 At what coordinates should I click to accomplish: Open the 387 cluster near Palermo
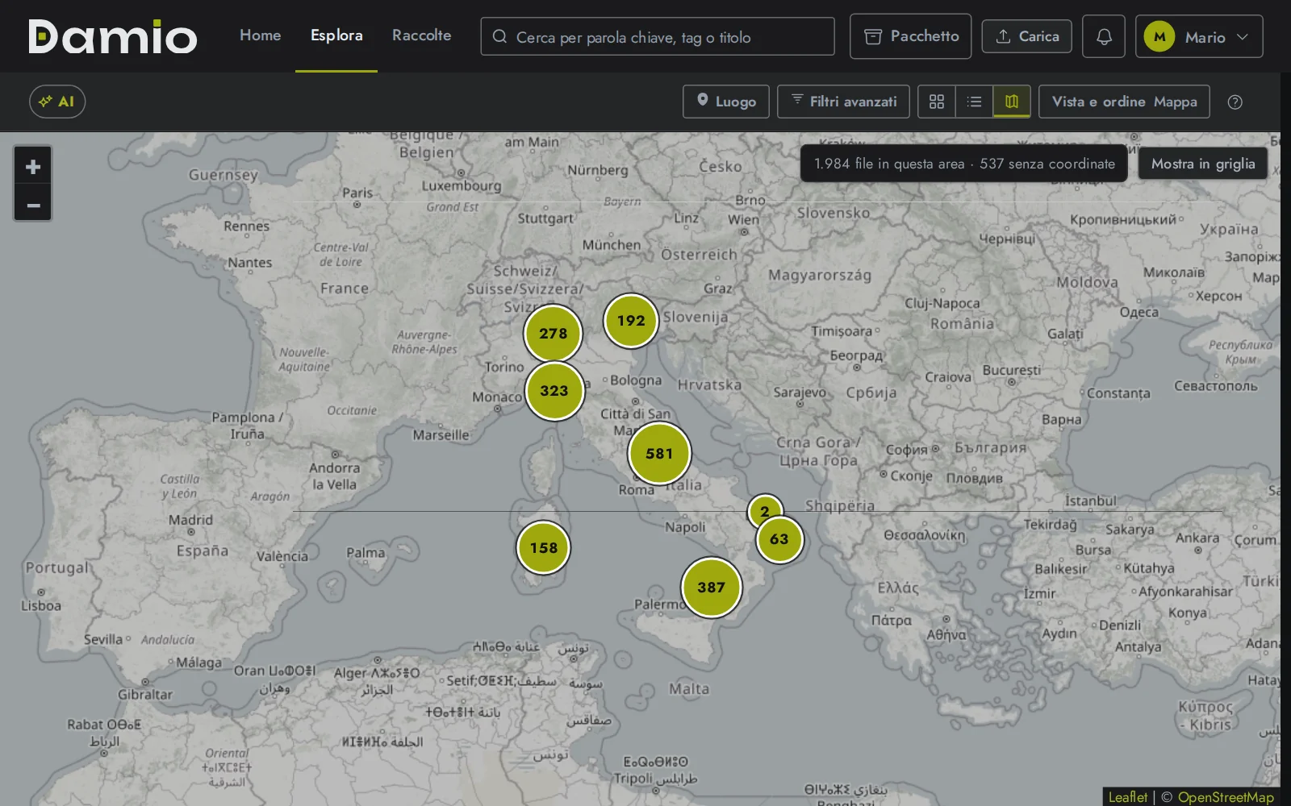pyautogui.click(x=711, y=588)
